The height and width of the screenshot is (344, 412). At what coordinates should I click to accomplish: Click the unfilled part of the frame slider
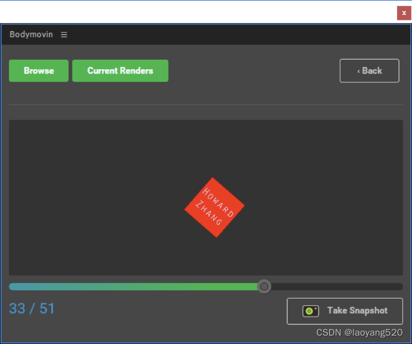337,287
